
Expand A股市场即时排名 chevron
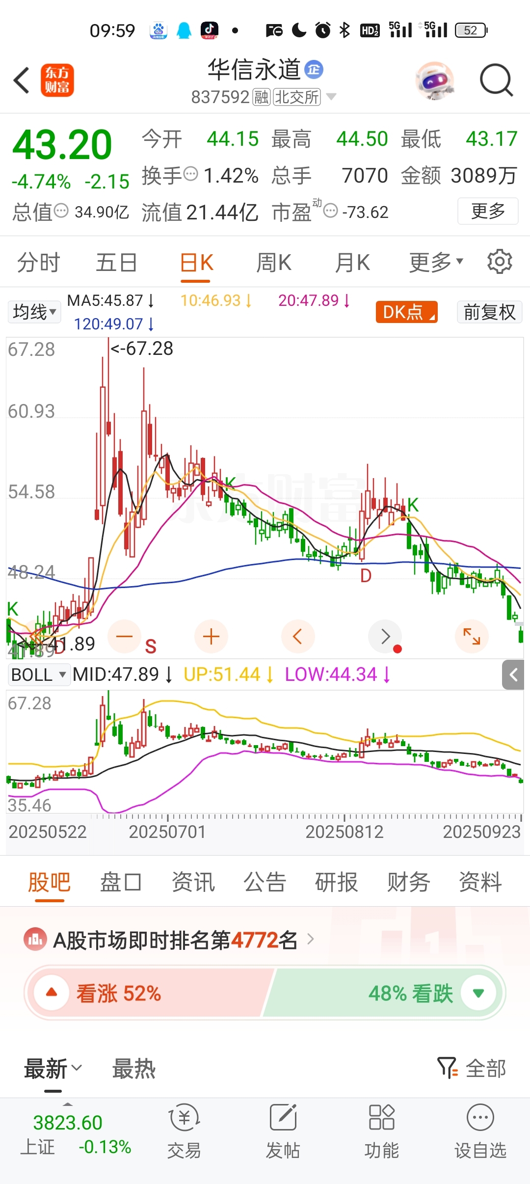click(310, 939)
